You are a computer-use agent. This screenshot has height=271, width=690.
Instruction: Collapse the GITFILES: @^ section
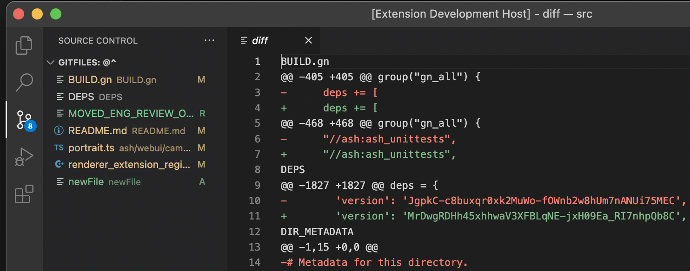tap(51, 62)
